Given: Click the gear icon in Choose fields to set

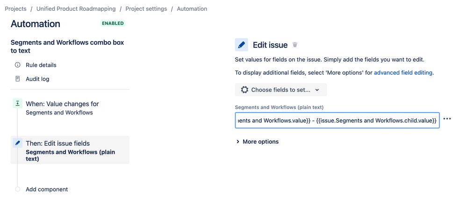Looking at the screenshot, I should click(244, 90).
